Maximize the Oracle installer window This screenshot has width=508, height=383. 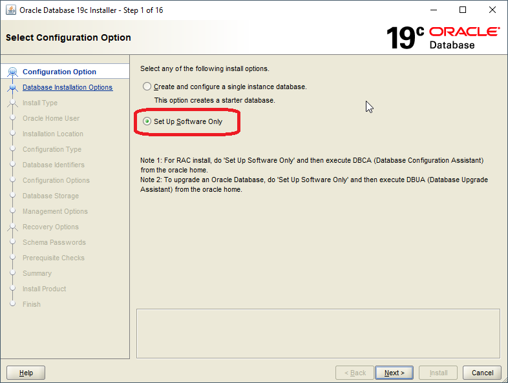tap(463, 10)
